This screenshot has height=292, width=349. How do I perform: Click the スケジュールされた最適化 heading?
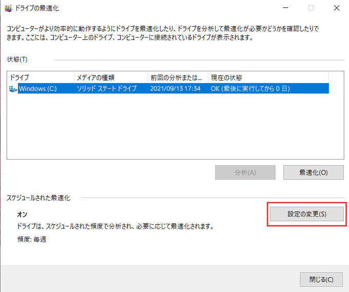pos(38,198)
